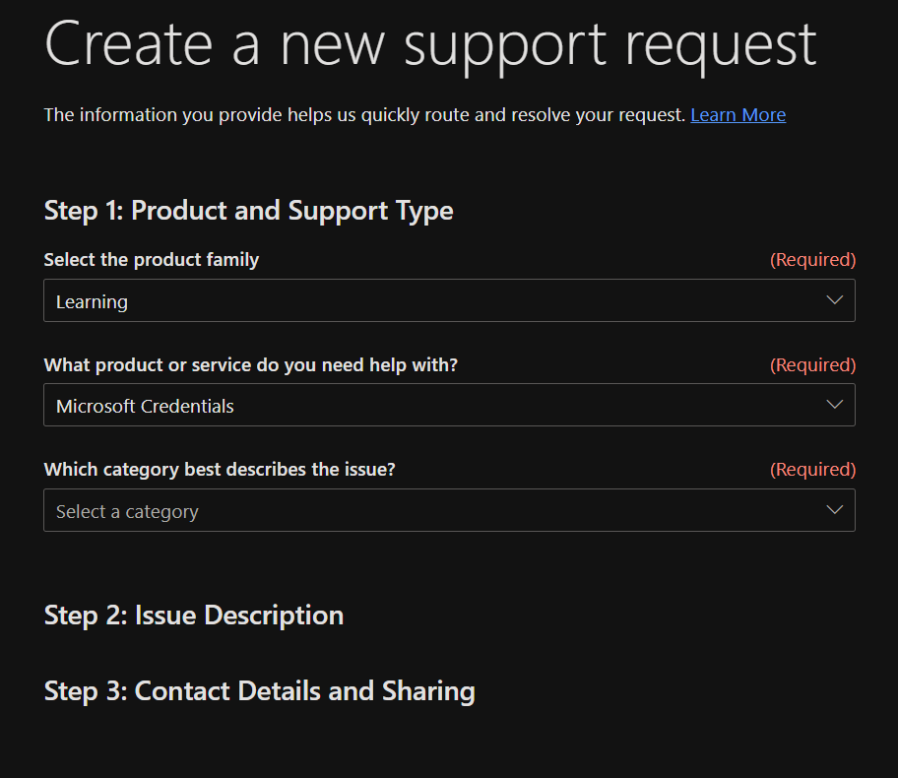The image size is (898, 778).
Task: Click the Select the product family label
Action: pos(152,260)
